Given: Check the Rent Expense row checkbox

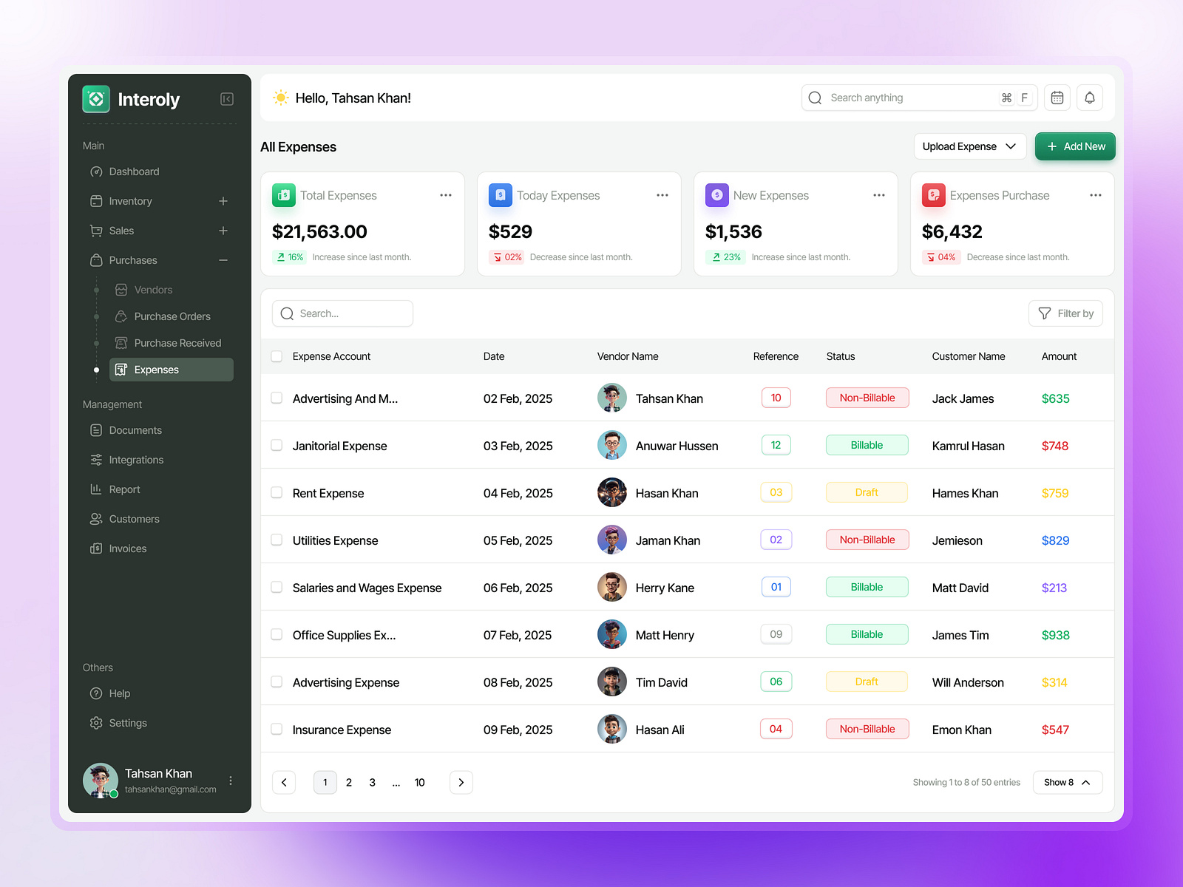Looking at the screenshot, I should tap(276, 492).
